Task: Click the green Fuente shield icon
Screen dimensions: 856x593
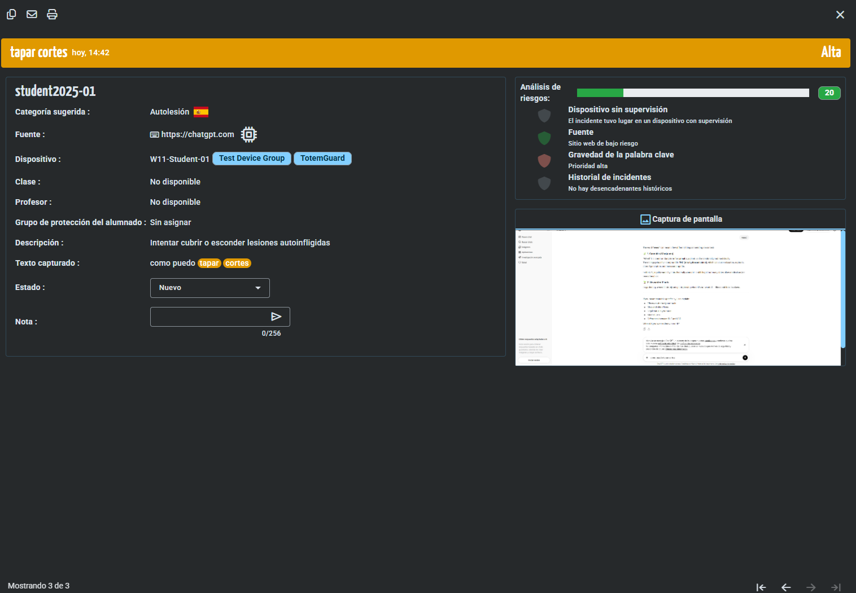Action: [544, 138]
